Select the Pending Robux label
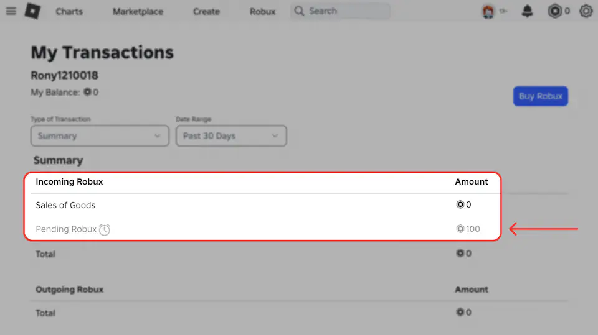 pos(66,229)
